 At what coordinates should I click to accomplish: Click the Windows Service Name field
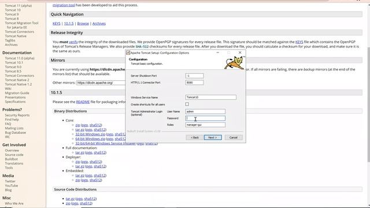pyautogui.click(x=210, y=97)
